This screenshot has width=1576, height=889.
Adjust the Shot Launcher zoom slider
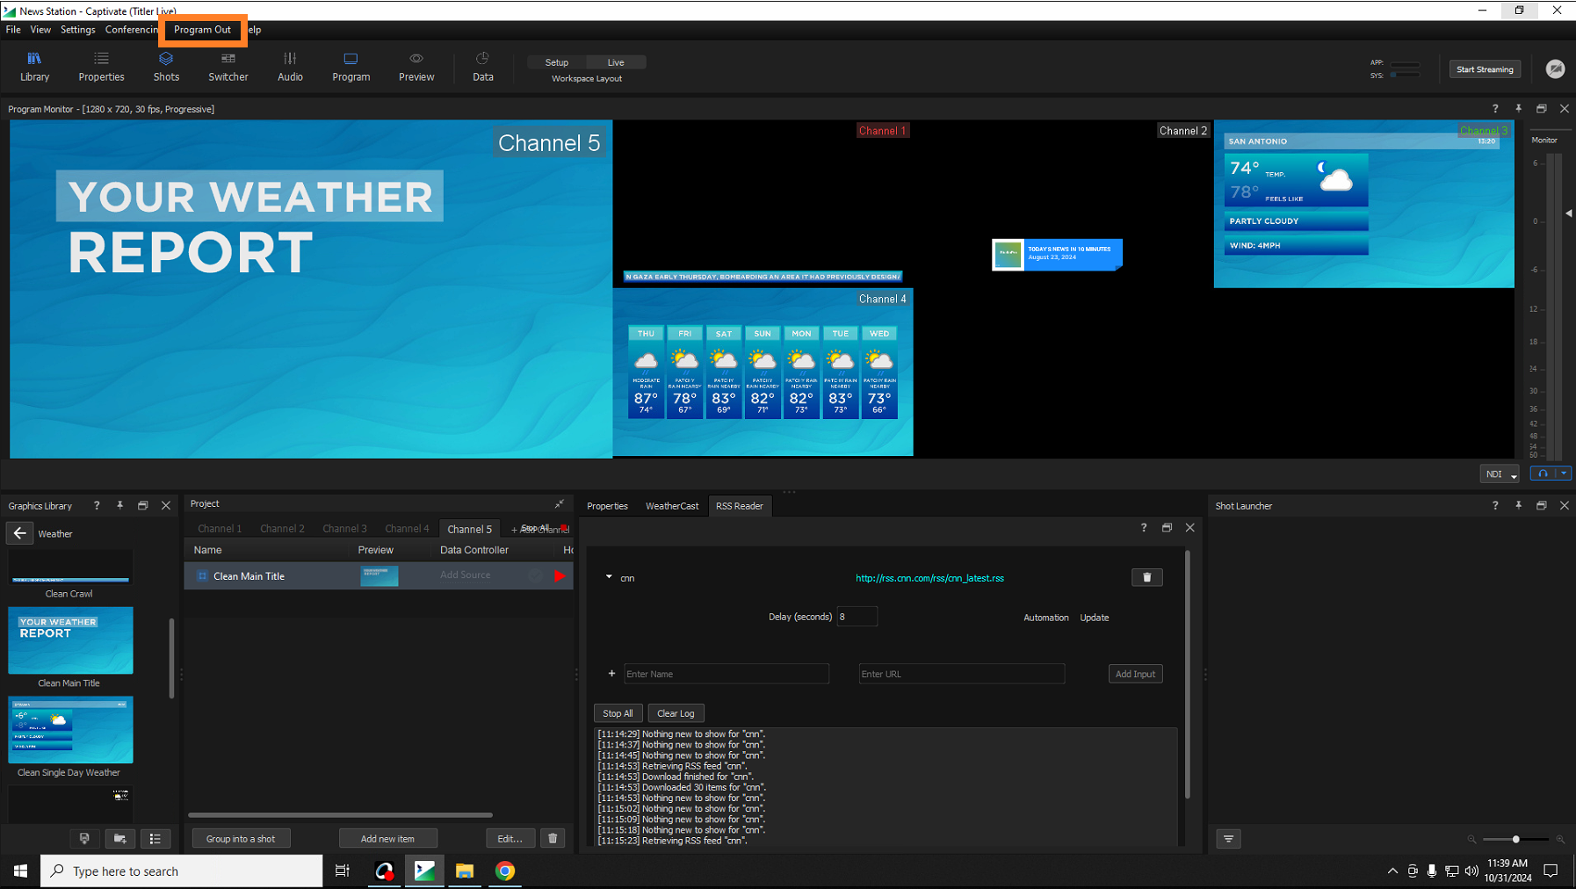point(1515,839)
